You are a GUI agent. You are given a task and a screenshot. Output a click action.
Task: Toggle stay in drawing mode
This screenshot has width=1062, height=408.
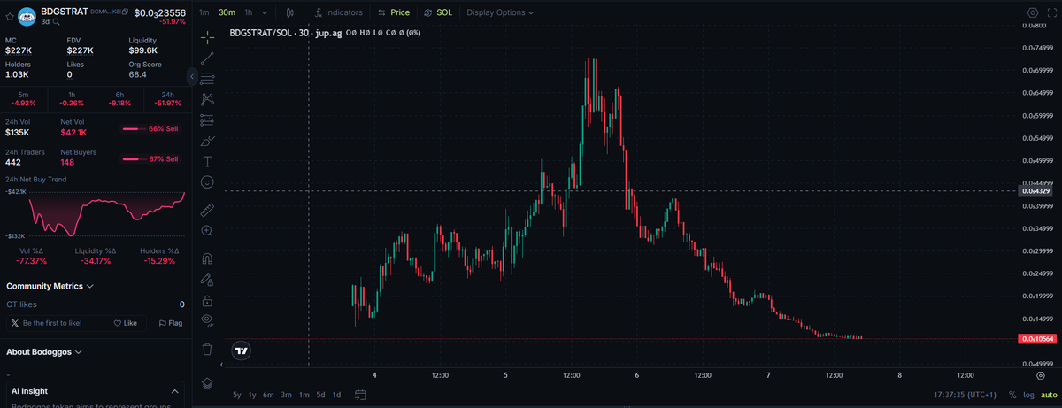tap(207, 280)
